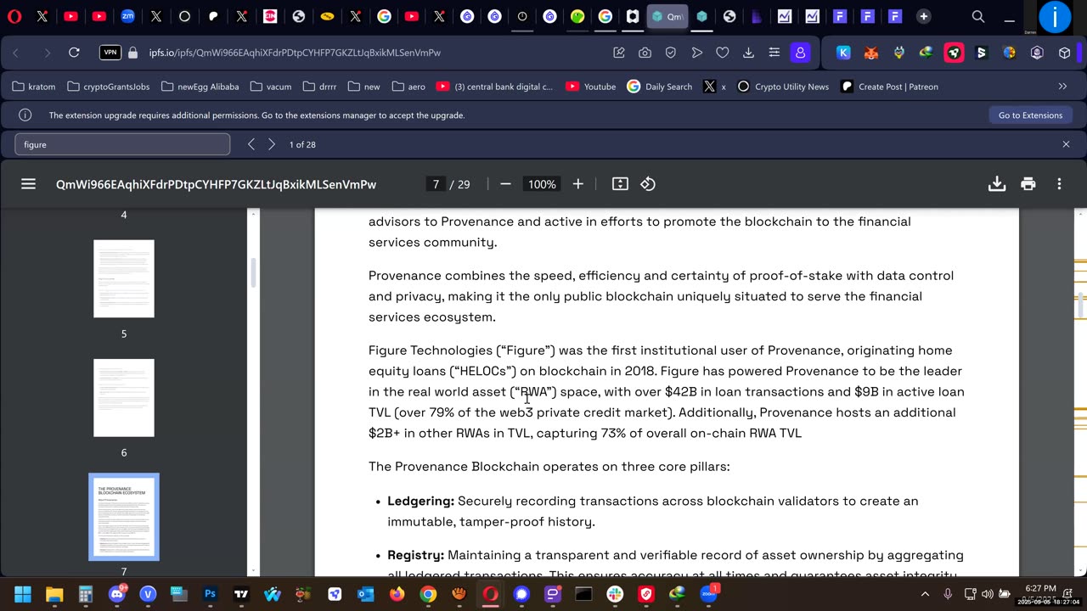Edit the PDF page number field

coord(436,184)
